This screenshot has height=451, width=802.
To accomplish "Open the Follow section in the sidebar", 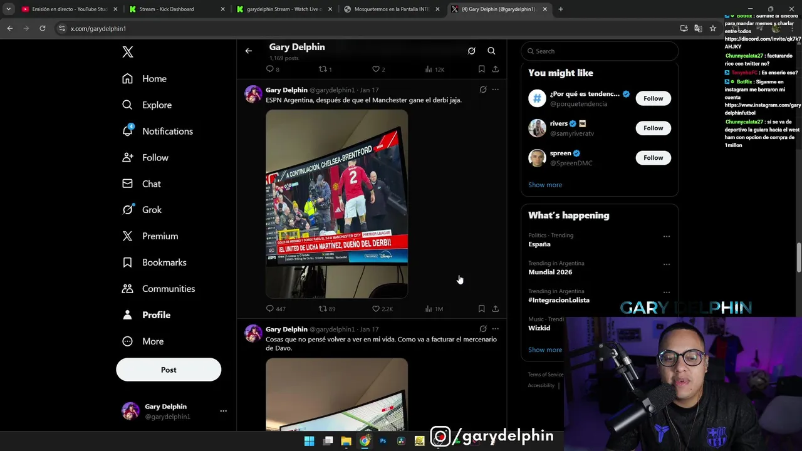I will tap(145, 157).
